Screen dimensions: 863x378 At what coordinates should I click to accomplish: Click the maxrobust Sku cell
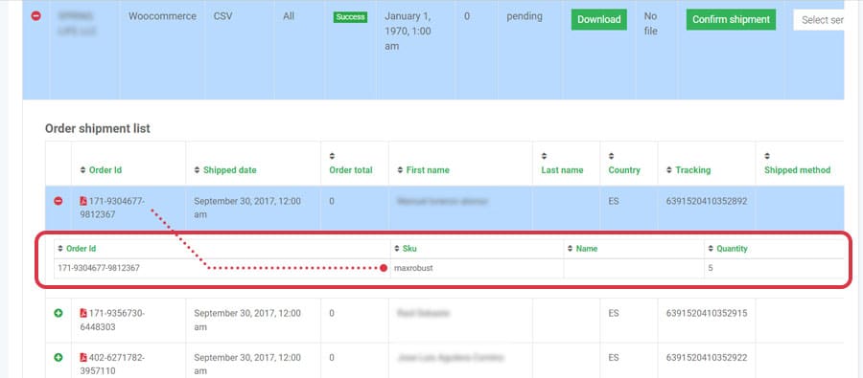(x=413, y=269)
